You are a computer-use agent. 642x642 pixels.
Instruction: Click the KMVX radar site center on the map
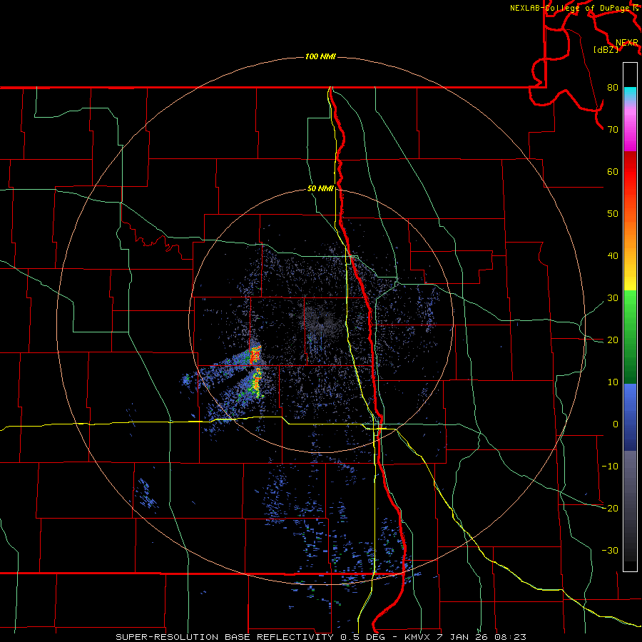(322, 320)
